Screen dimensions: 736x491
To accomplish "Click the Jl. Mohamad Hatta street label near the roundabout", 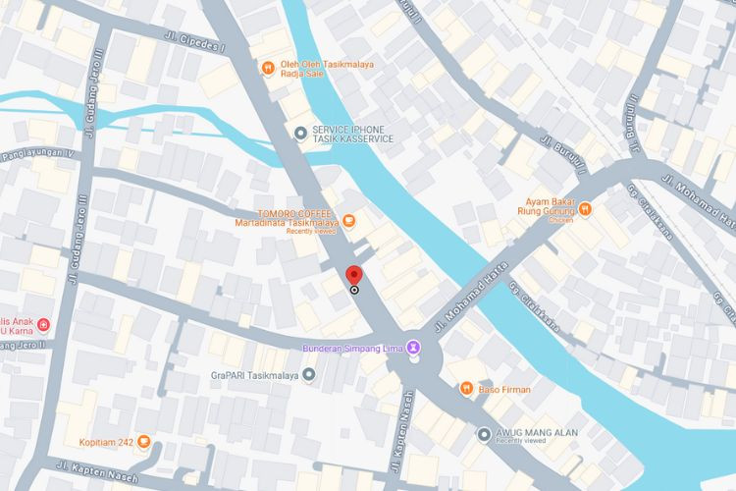I will click(x=471, y=298).
